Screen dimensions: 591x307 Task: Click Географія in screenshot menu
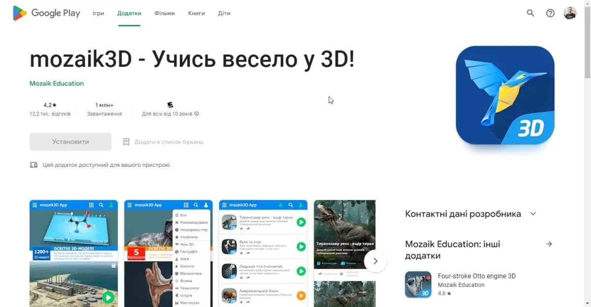189,251
